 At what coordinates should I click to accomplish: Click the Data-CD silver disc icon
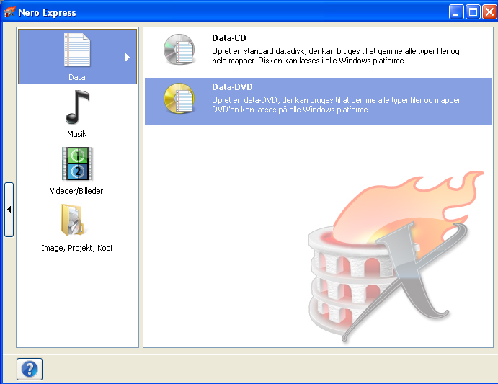click(179, 50)
